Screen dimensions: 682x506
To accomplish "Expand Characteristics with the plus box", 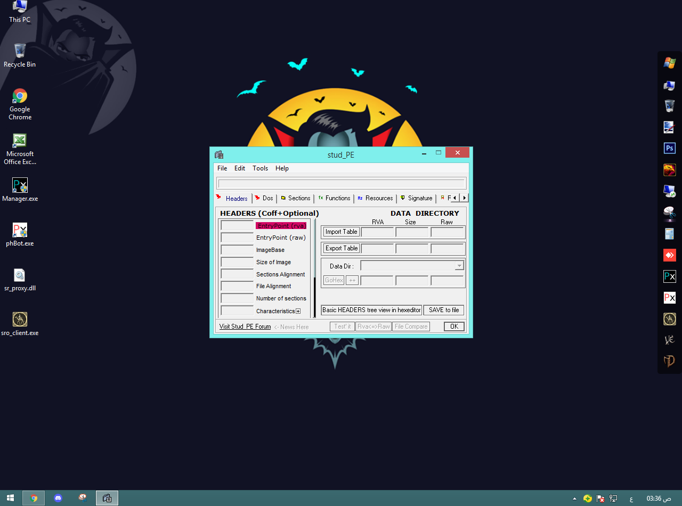I will pyautogui.click(x=298, y=312).
